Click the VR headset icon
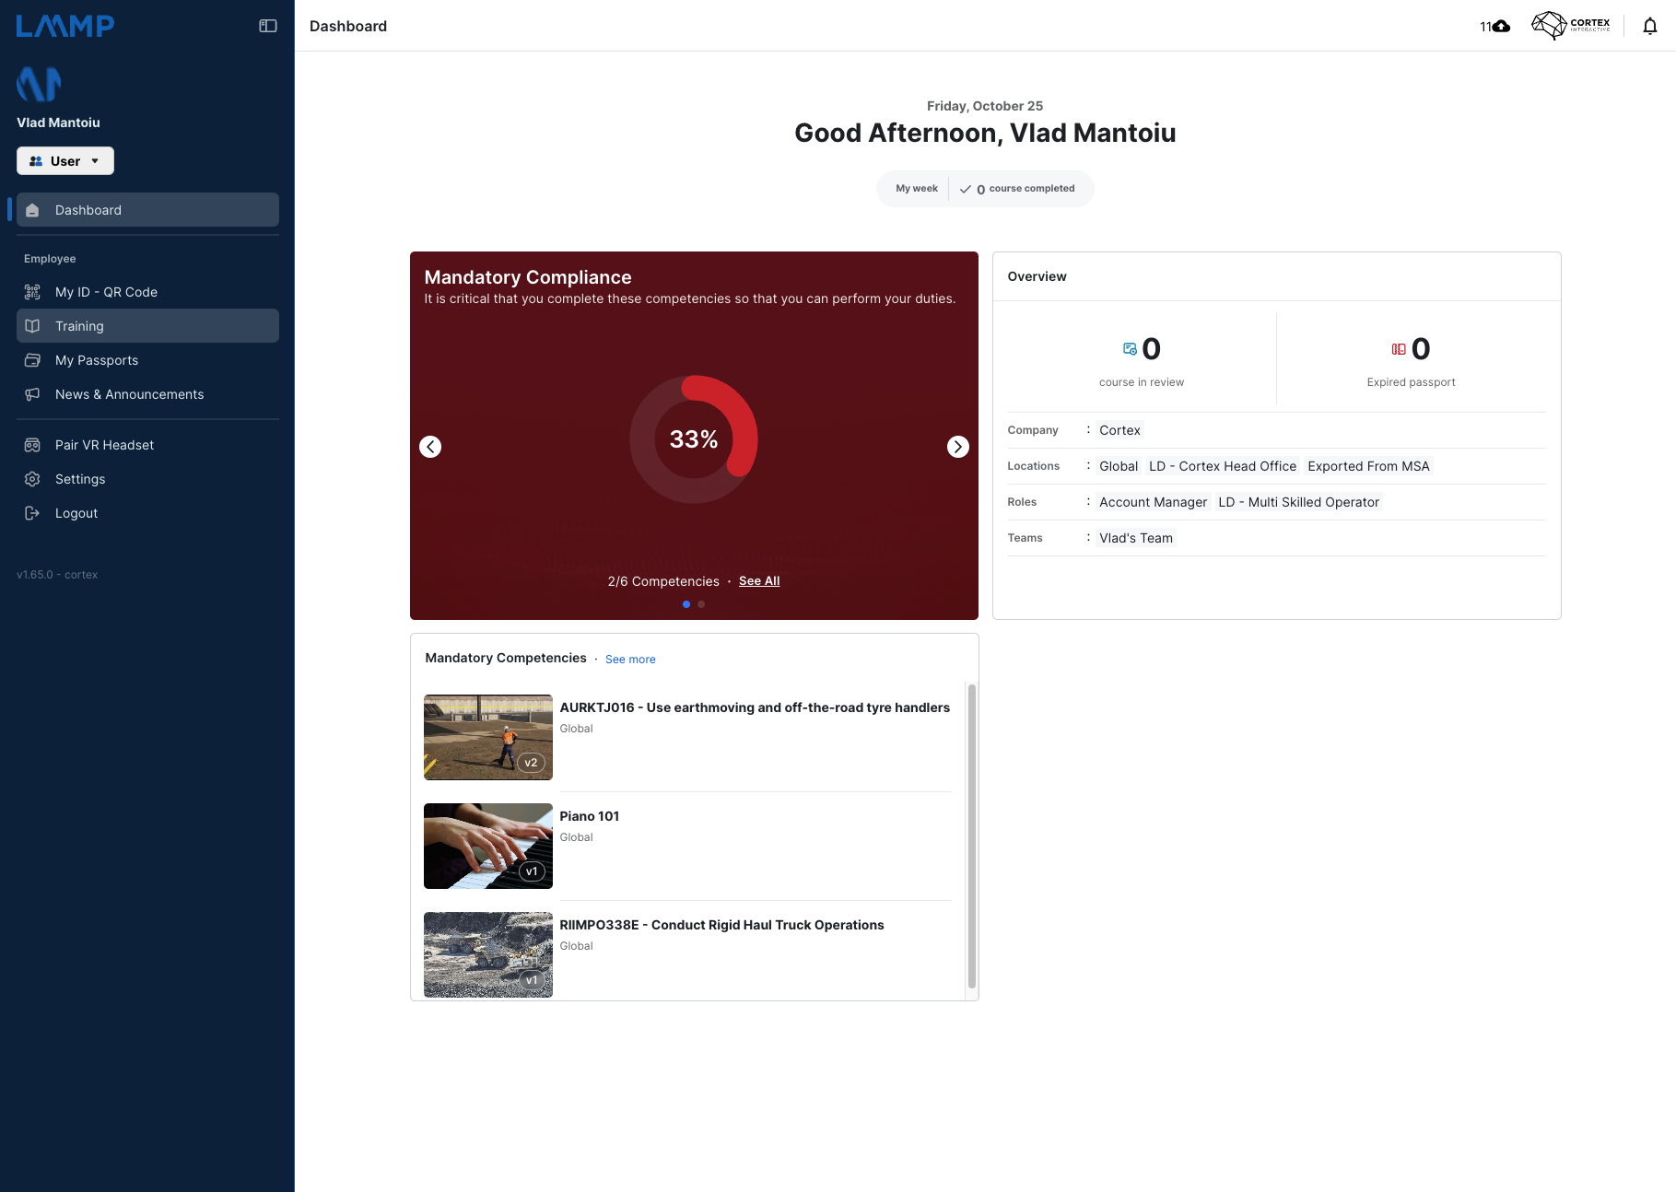This screenshot has height=1192, width=1676. pos(32,445)
